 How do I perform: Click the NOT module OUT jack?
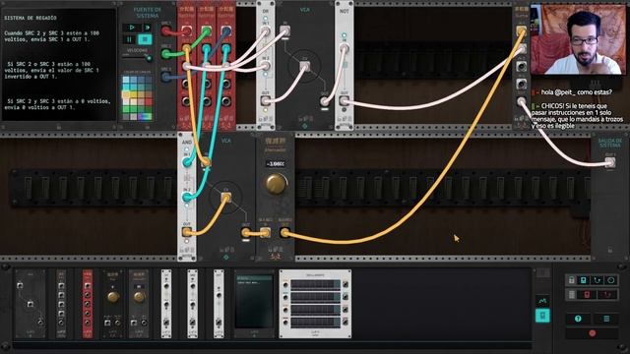coord(345,100)
